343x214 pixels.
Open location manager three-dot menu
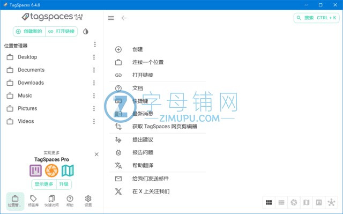coord(95,45)
